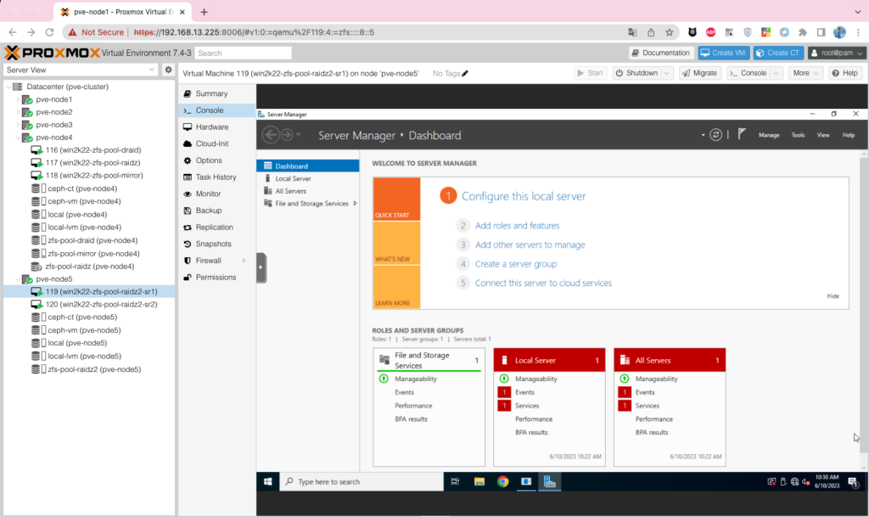Viewport: 869px width, 517px height.
Task: Expand the pve-node2 tree node
Action: click(18, 112)
